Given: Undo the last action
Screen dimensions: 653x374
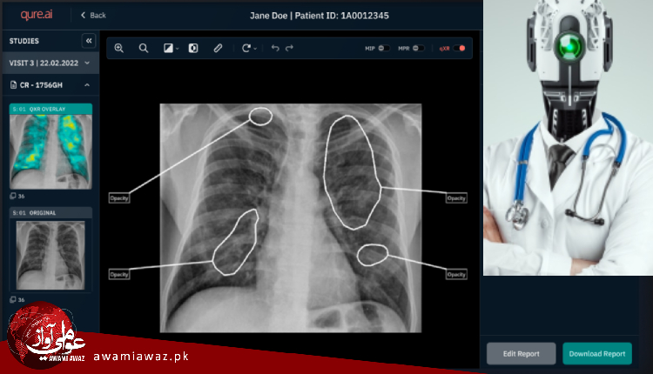Looking at the screenshot, I should pos(275,49).
